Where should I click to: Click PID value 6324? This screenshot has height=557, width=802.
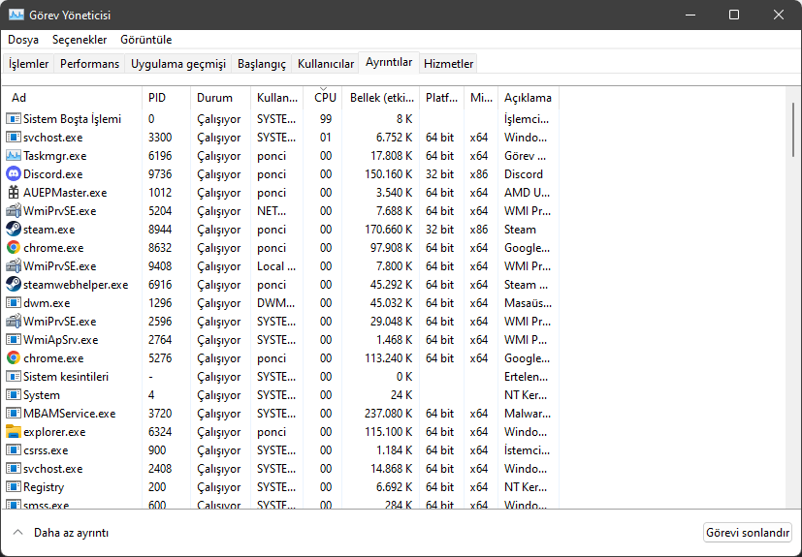[160, 432]
